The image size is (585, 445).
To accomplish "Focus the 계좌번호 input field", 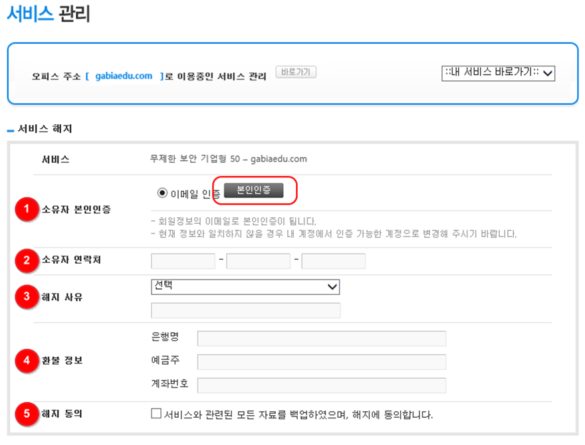I will point(321,385).
